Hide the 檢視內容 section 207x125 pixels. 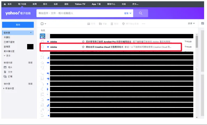point(30,63)
